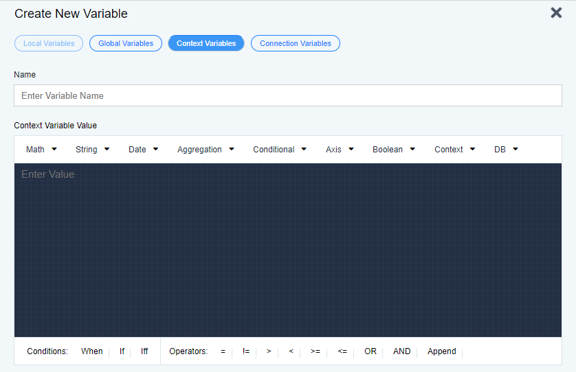The image size is (576, 372).
Task: Insert the When condition
Action: point(91,351)
